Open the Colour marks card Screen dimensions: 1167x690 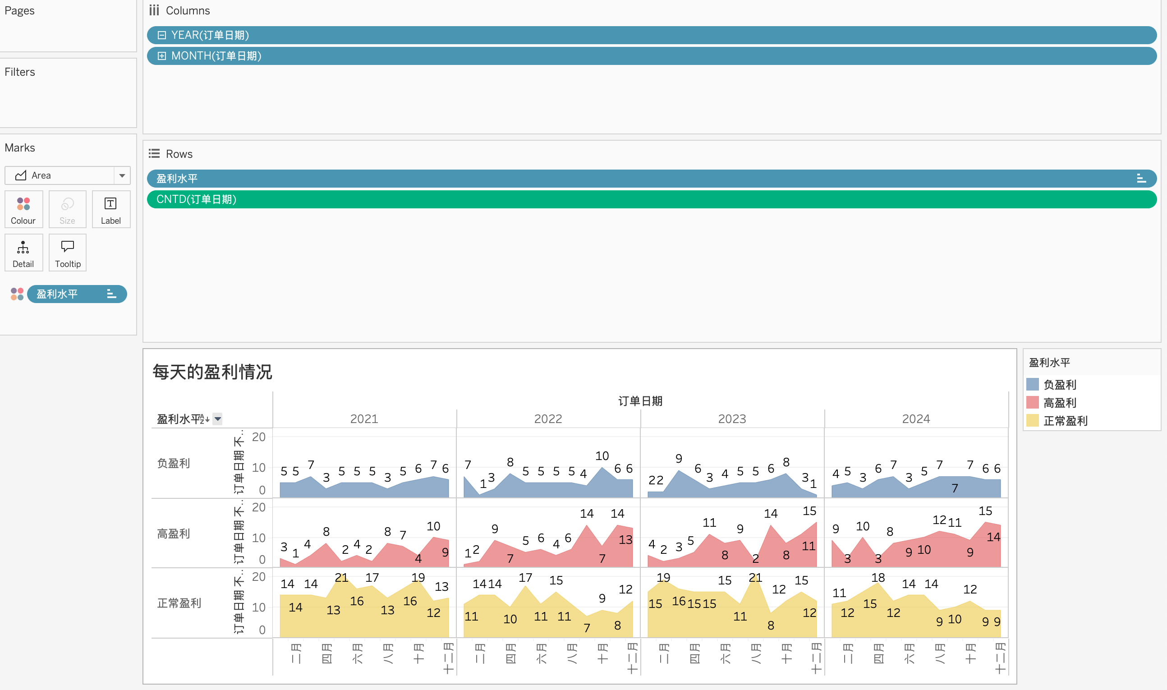coord(23,209)
